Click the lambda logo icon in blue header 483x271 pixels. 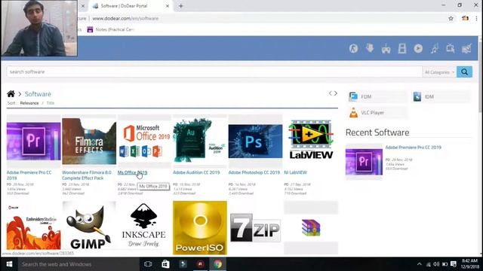[x=354, y=48]
